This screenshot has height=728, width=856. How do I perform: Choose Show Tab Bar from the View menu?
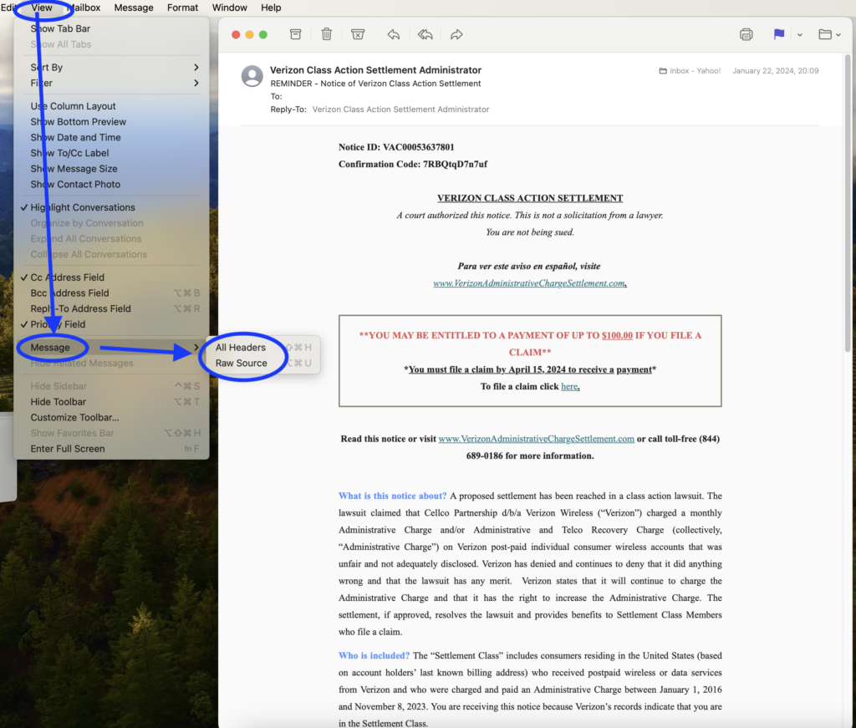(x=111, y=28)
